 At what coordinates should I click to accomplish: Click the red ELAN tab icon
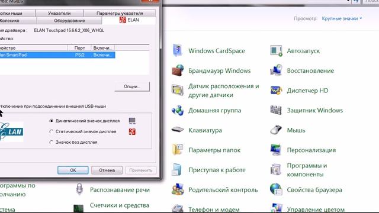[x=123, y=20]
